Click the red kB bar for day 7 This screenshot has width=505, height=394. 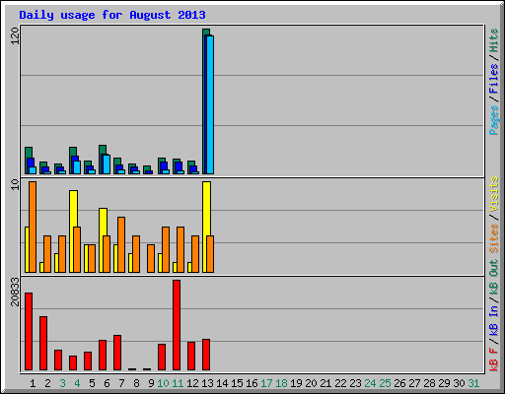click(117, 353)
